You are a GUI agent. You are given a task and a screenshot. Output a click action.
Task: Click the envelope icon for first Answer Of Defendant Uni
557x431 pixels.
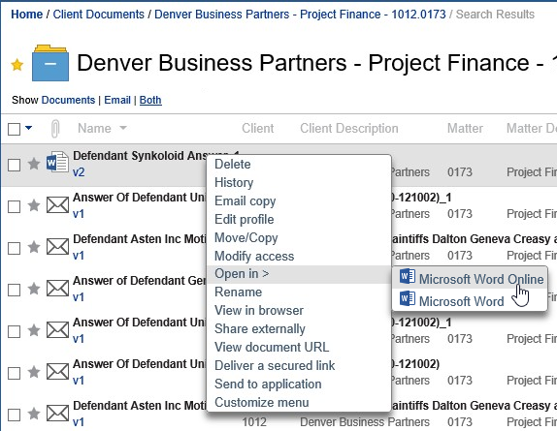[x=57, y=205]
